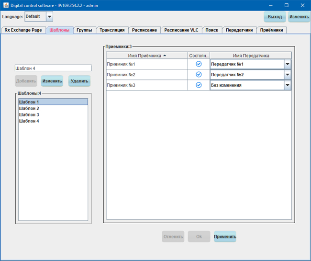311x261 pixels.
Task: Open the Расписание VLC tab
Action: pos(181,30)
